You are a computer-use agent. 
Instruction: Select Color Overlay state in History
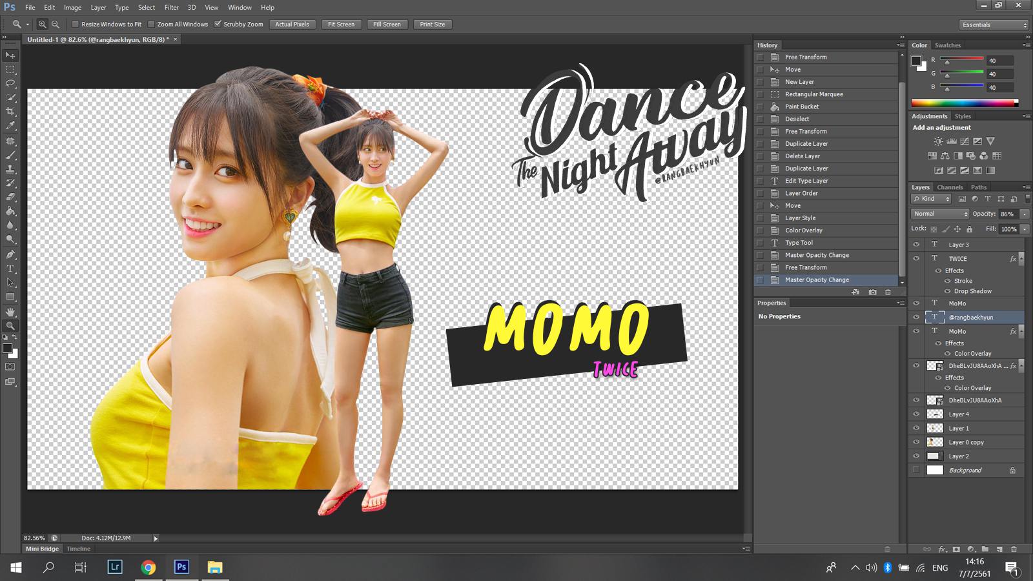point(827,230)
